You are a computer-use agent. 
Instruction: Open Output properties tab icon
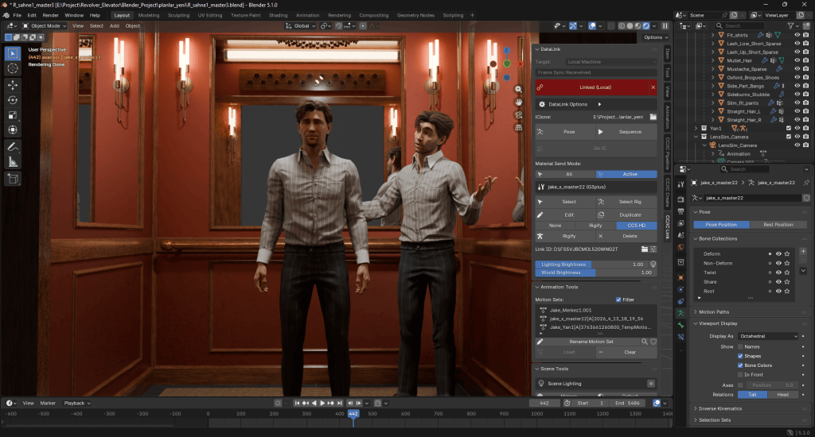681,211
